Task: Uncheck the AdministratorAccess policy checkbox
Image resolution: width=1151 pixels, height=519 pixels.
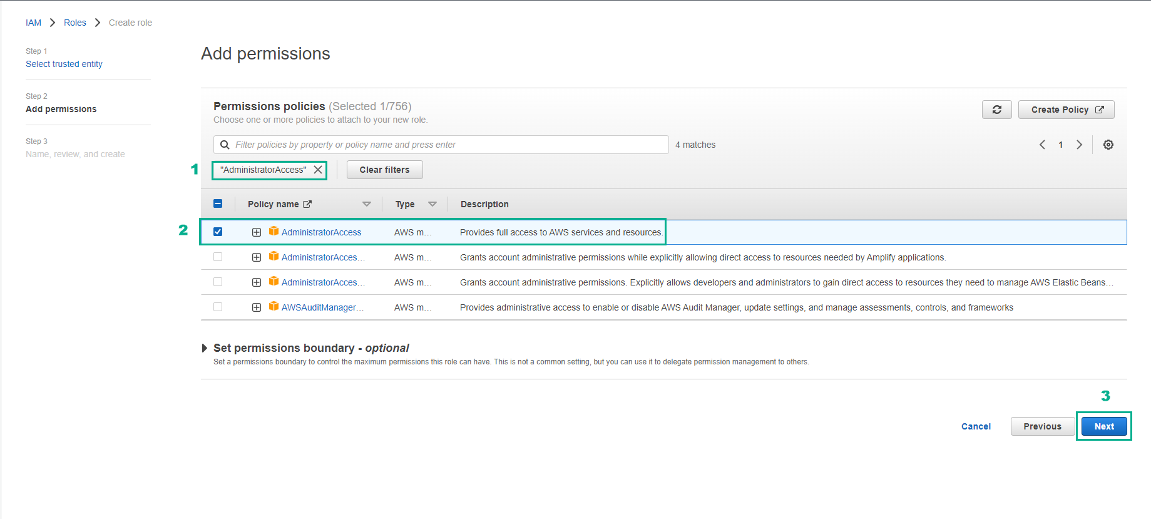Action: pos(218,232)
